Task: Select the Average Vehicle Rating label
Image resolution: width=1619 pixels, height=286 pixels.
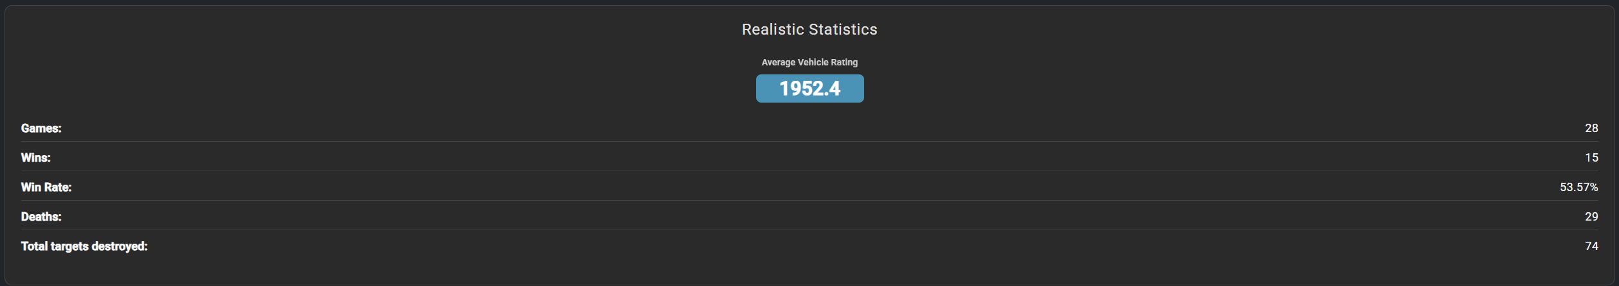Action: click(x=809, y=62)
